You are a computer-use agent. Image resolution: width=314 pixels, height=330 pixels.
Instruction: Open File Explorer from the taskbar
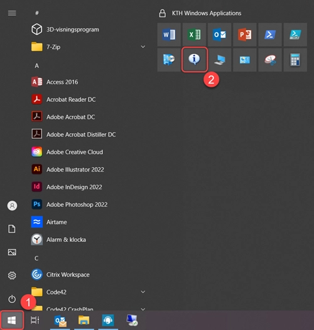click(x=84, y=321)
